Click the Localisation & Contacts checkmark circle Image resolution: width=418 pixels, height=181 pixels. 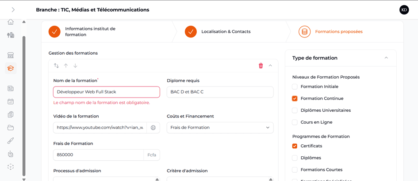pyautogui.click(x=191, y=32)
